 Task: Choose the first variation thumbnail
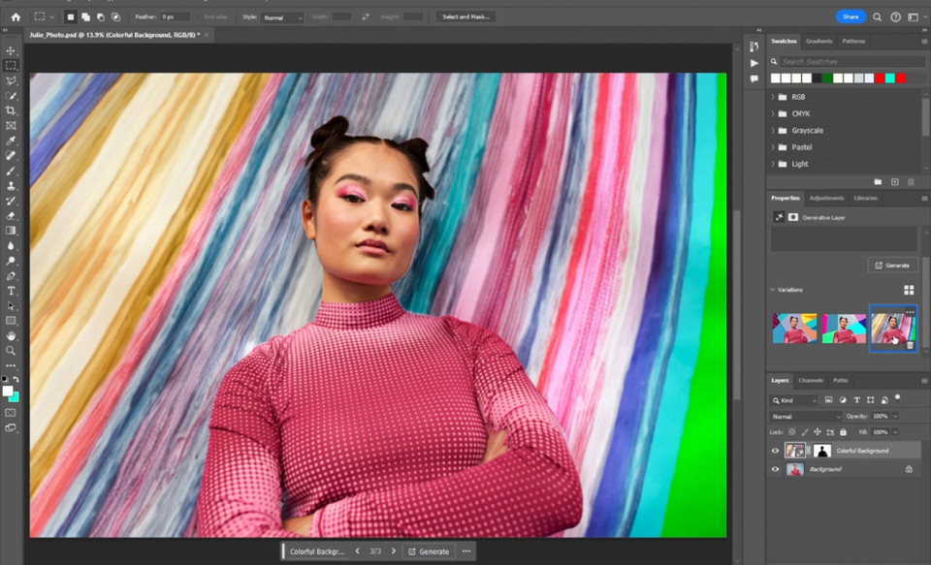point(794,329)
